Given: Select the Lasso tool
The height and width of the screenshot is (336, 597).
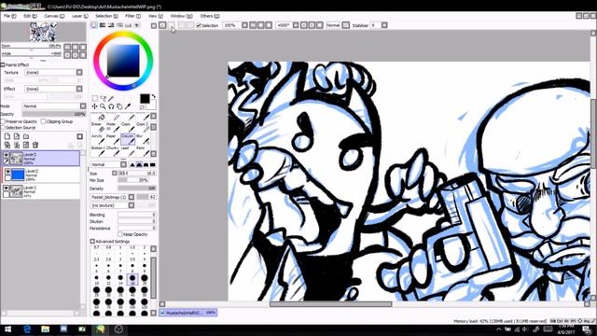Looking at the screenshot, I should [103, 98].
